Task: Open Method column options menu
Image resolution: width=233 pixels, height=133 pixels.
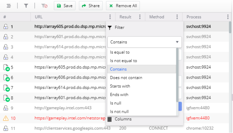Action: coord(177,17)
